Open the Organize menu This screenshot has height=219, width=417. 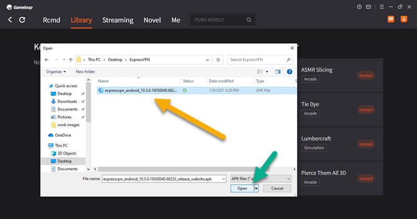[56, 72]
